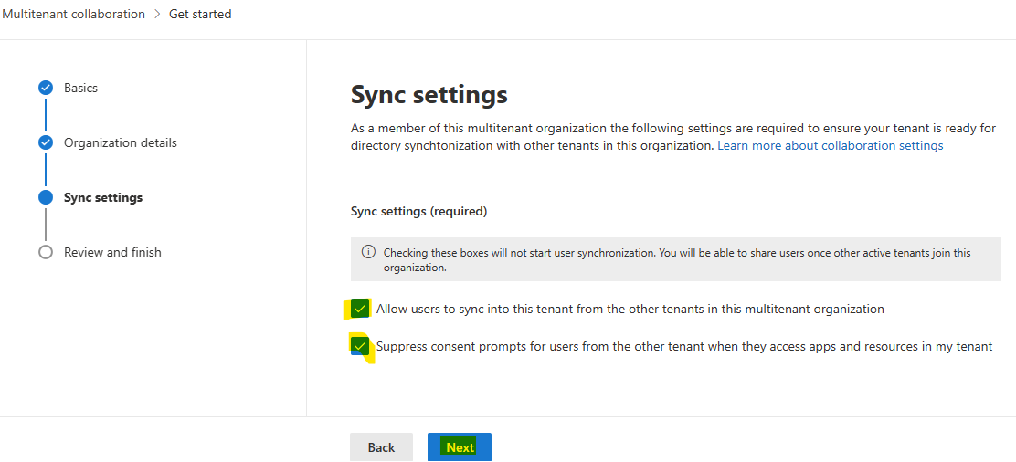The image size is (1016, 462).
Task: Toggle the Suppress consent prompts checkbox
Action: click(360, 346)
